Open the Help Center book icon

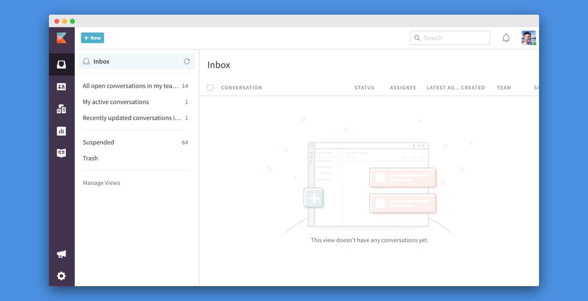pyautogui.click(x=61, y=153)
